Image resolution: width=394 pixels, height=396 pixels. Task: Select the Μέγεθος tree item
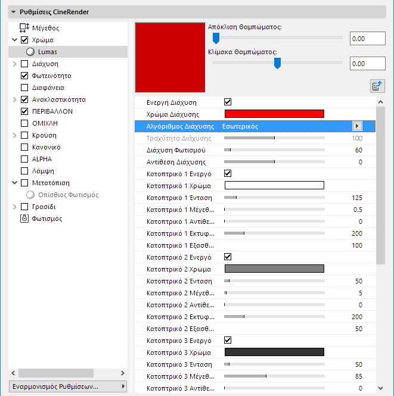(45, 28)
